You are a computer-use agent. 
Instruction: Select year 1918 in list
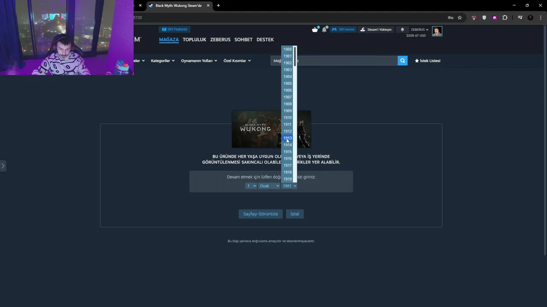(288, 172)
